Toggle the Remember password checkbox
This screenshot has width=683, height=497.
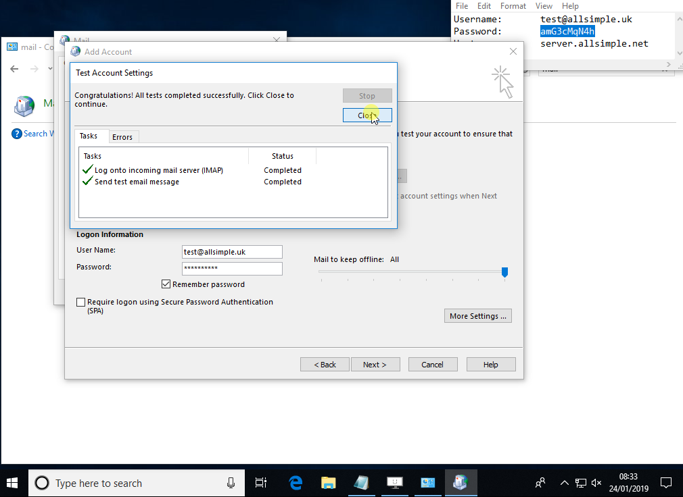coord(166,284)
